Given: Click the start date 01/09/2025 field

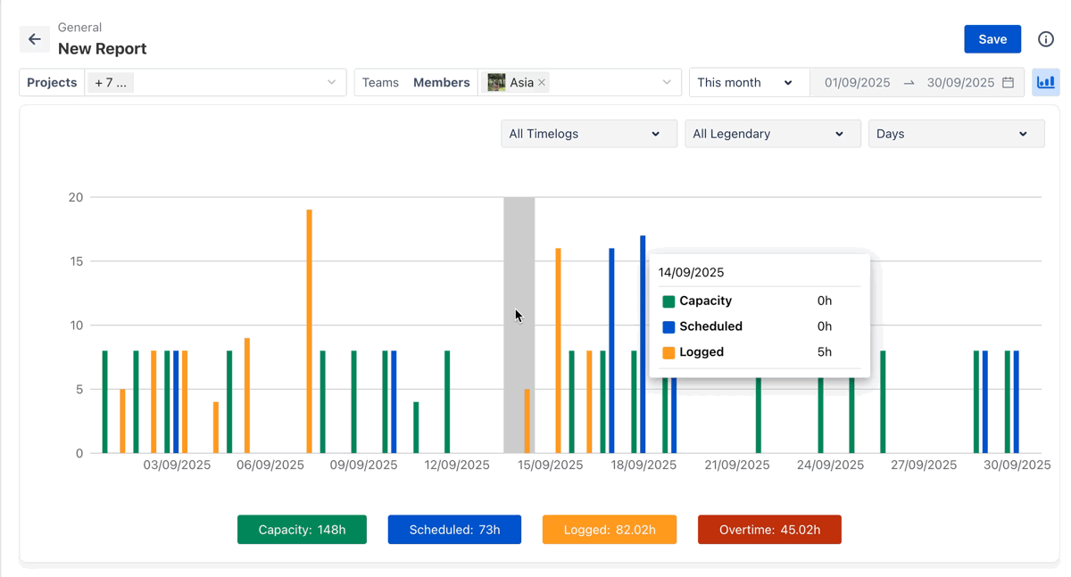Looking at the screenshot, I should click(857, 82).
